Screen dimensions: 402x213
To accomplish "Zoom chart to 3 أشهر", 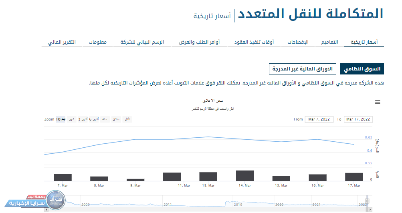I will click(x=83, y=119).
